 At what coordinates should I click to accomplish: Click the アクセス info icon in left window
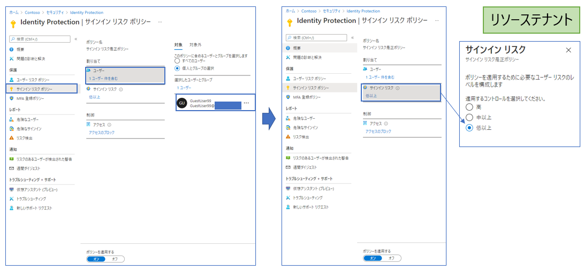pyautogui.click(x=110, y=125)
